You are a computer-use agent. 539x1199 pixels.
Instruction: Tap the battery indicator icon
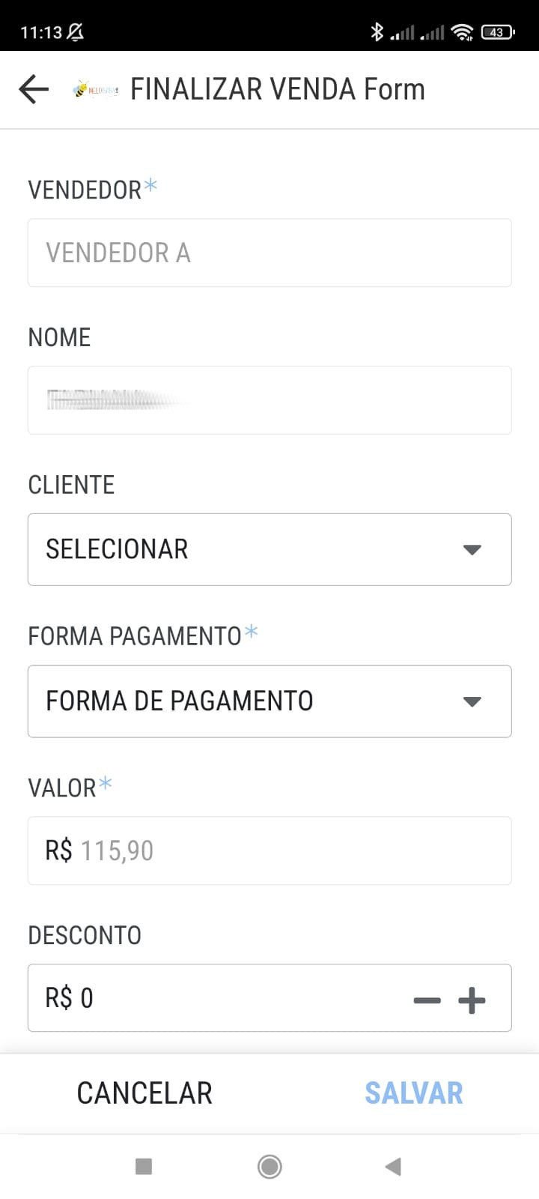[498, 32]
